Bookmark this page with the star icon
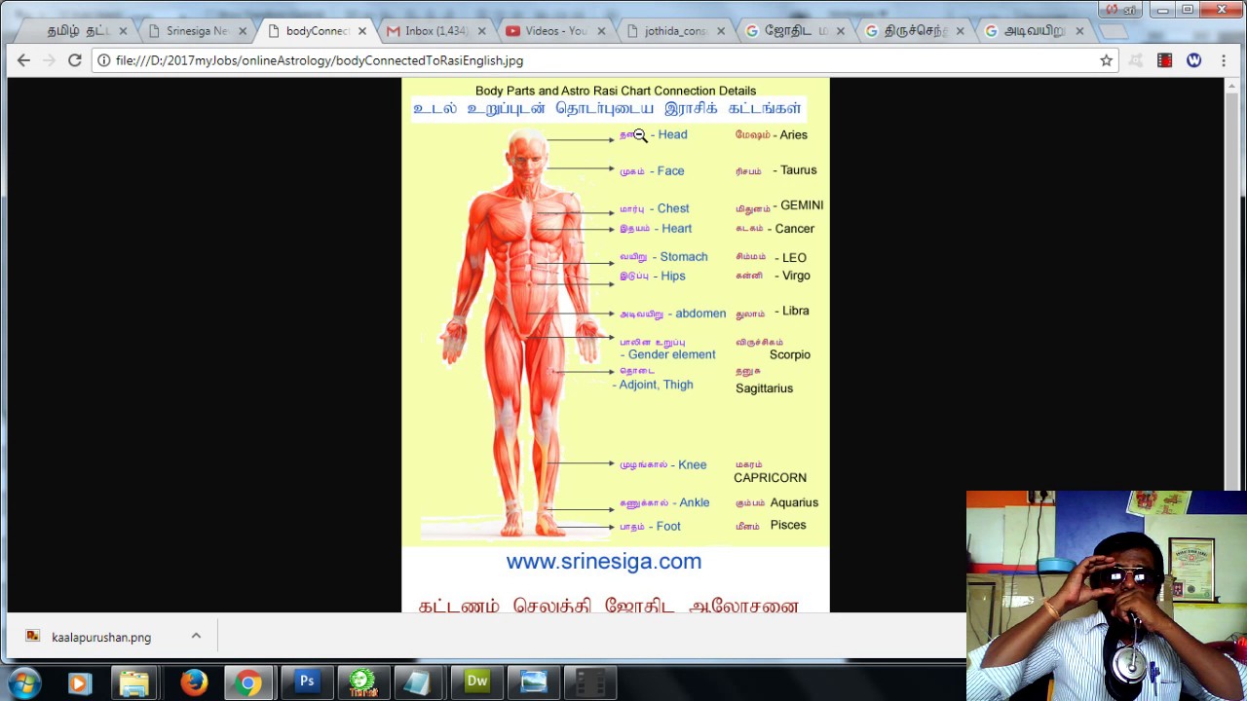Image resolution: width=1247 pixels, height=701 pixels. [x=1106, y=60]
